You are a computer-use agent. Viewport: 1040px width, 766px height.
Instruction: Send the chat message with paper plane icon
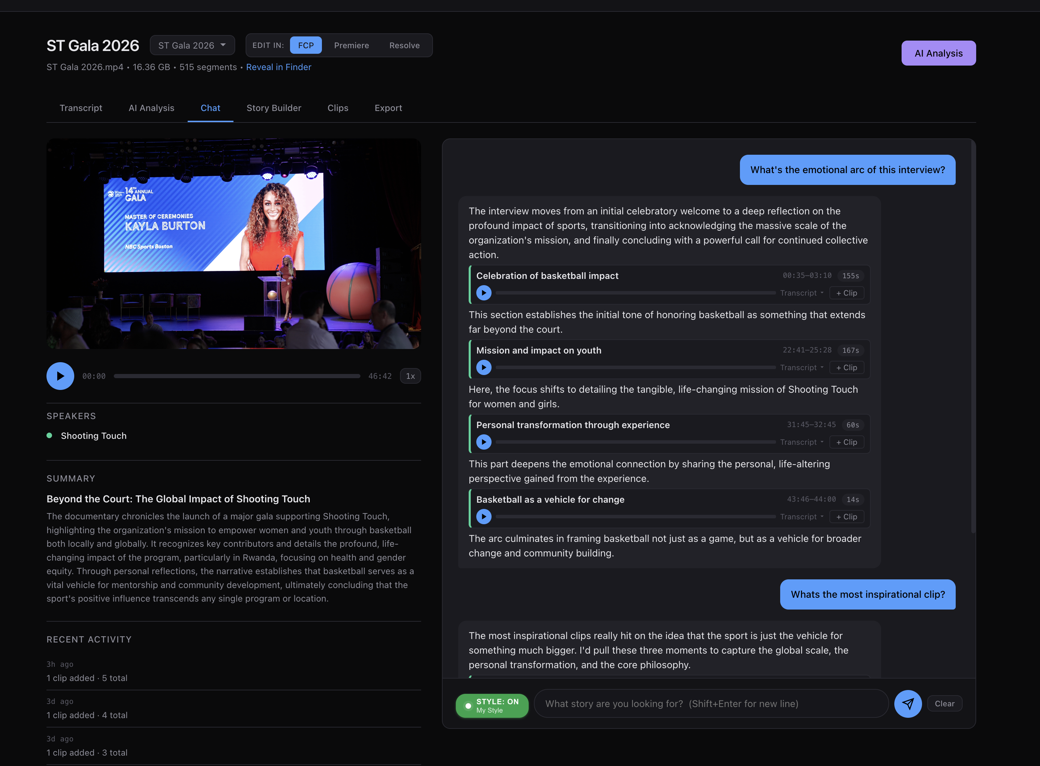coord(907,704)
